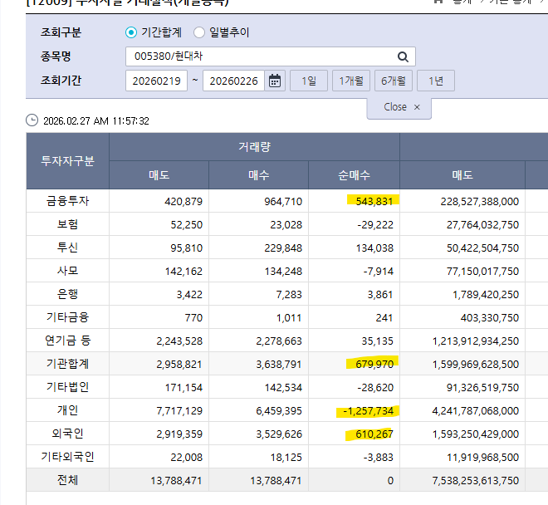Screen dimensions: 548x505
Task: Choose the 1개월 period button
Action: pyautogui.click(x=351, y=81)
